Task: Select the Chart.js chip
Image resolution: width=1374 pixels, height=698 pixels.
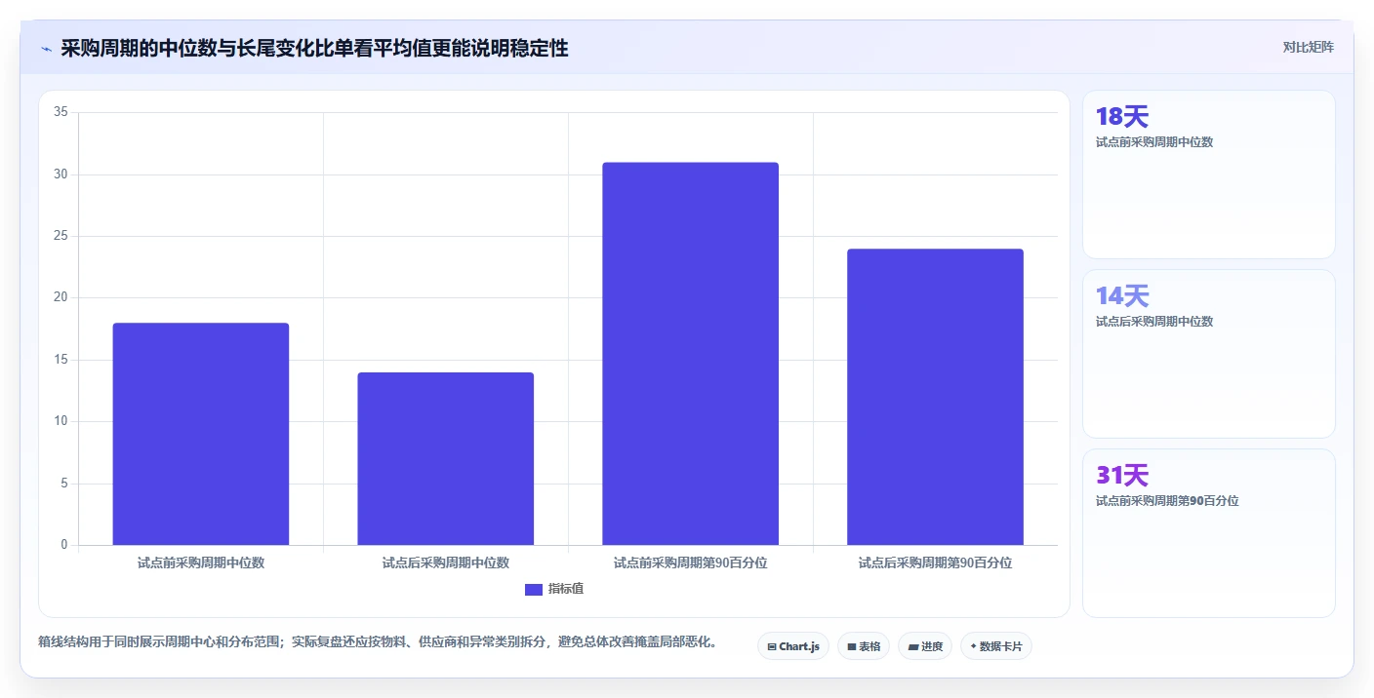Action: [793, 646]
